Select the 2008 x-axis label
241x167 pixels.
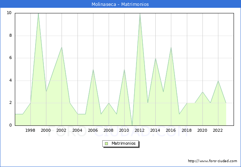(109, 130)
